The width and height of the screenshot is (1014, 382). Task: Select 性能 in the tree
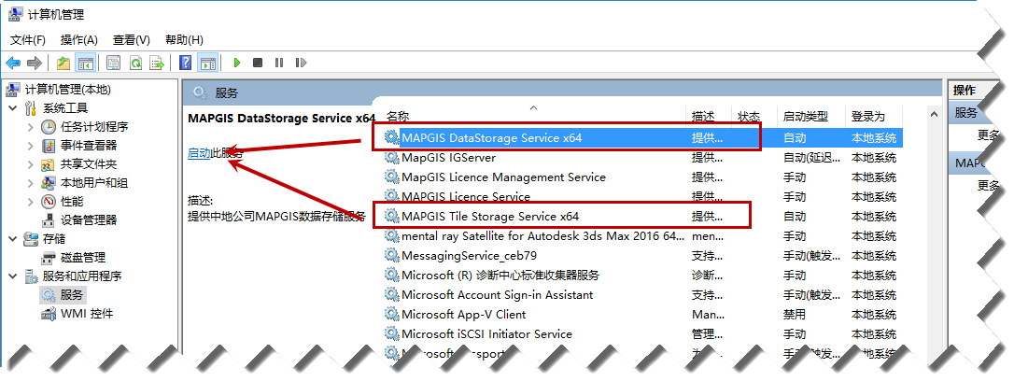(x=72, y=202)
